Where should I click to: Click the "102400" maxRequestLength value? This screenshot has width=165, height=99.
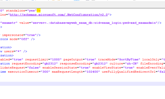pos(92,72)
